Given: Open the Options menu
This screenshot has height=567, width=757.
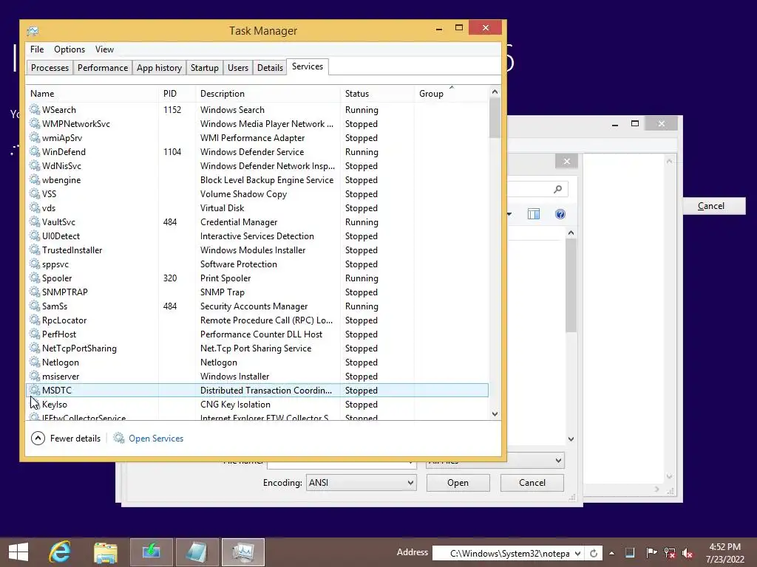Looking at the screenshot, I should coord(69,49).
